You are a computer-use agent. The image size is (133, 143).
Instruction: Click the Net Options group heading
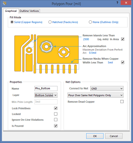click(73, 82)
